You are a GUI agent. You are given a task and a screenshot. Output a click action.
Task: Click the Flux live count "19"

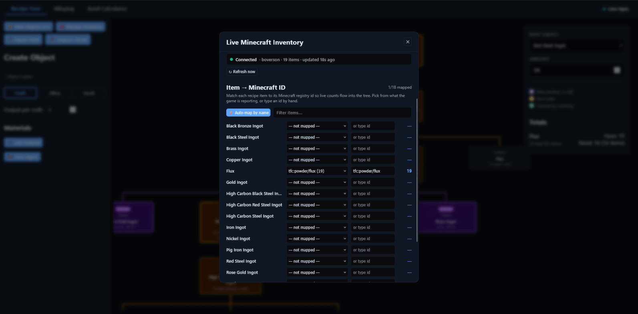(409, 171)
